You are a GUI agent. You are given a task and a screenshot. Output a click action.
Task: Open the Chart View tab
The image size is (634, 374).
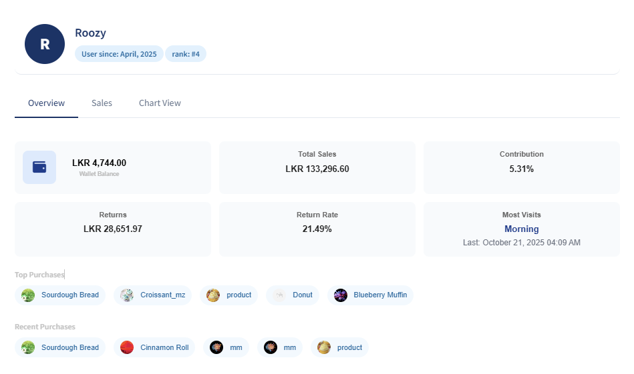(x=160, y=103)
